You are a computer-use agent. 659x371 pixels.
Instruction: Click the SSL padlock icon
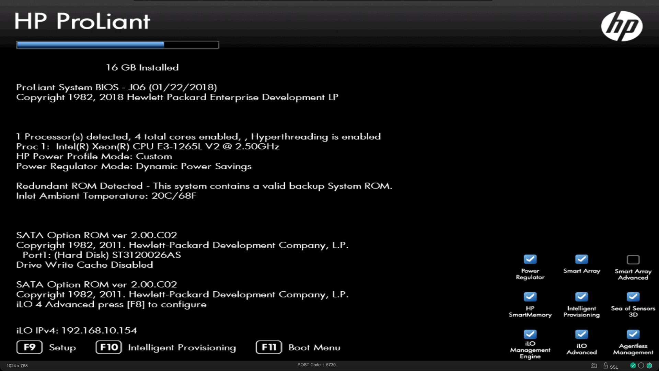(x=605, y=366)
